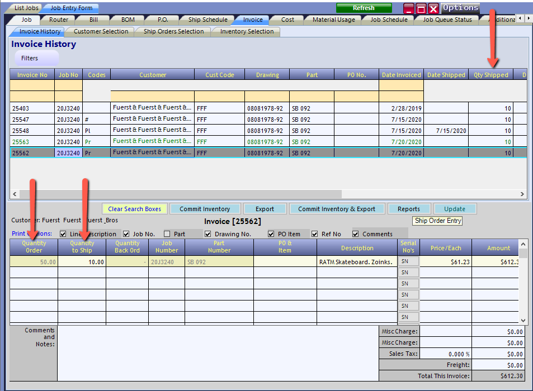Open the BOM tab

[x=128, y=20]
